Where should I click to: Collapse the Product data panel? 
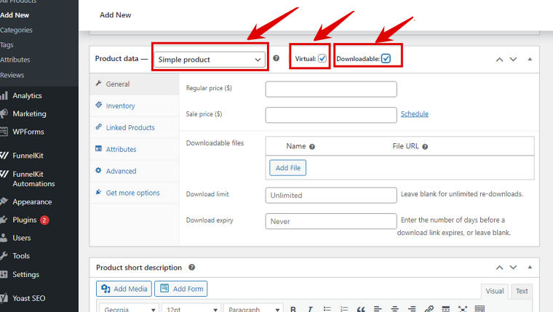point(530,59)
